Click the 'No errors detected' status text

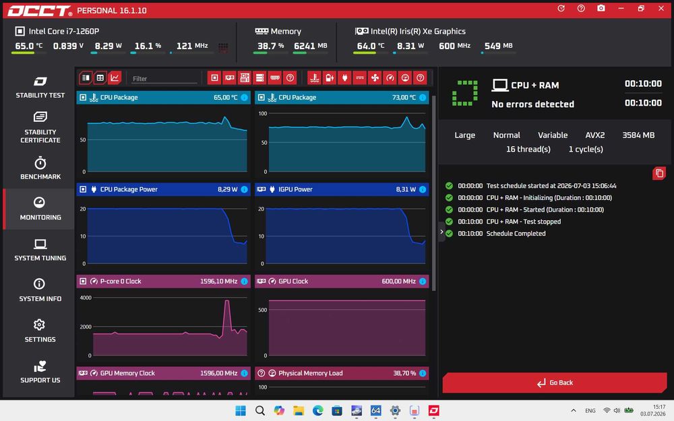[x=532, y=104]
